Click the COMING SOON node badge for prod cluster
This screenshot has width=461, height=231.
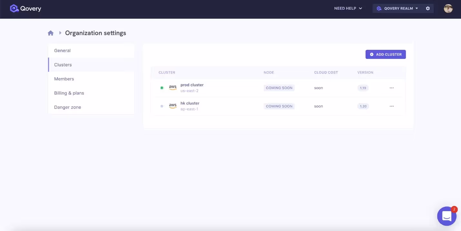pos(279,87)
